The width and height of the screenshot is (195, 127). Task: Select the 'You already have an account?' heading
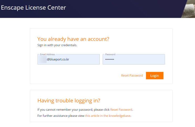[73, 39]
